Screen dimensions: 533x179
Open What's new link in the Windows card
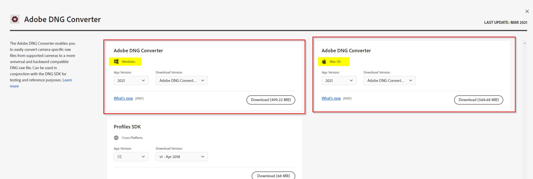pos(123,99)
